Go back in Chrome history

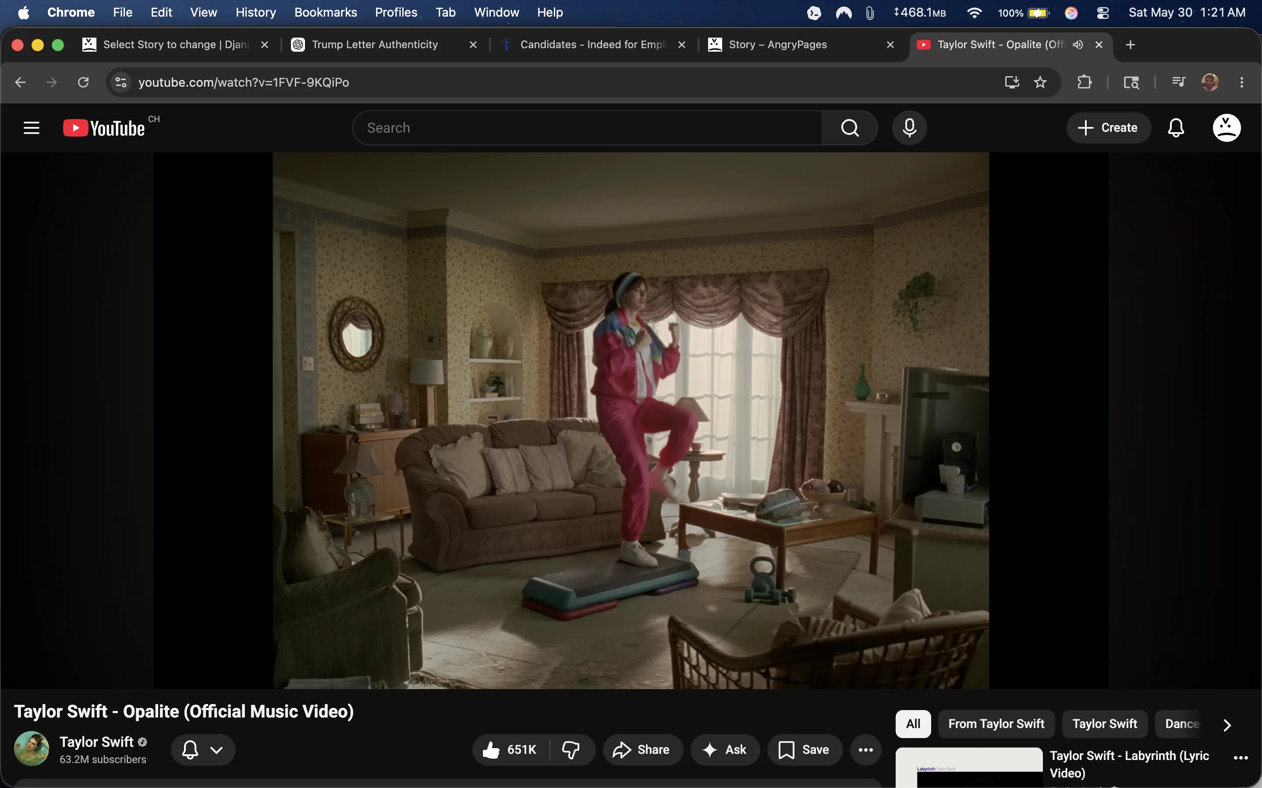pyautogui.click(x=20, y=82)
